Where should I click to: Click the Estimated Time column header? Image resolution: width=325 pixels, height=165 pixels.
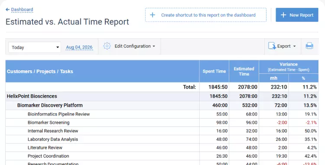click(x=244, y=71)
